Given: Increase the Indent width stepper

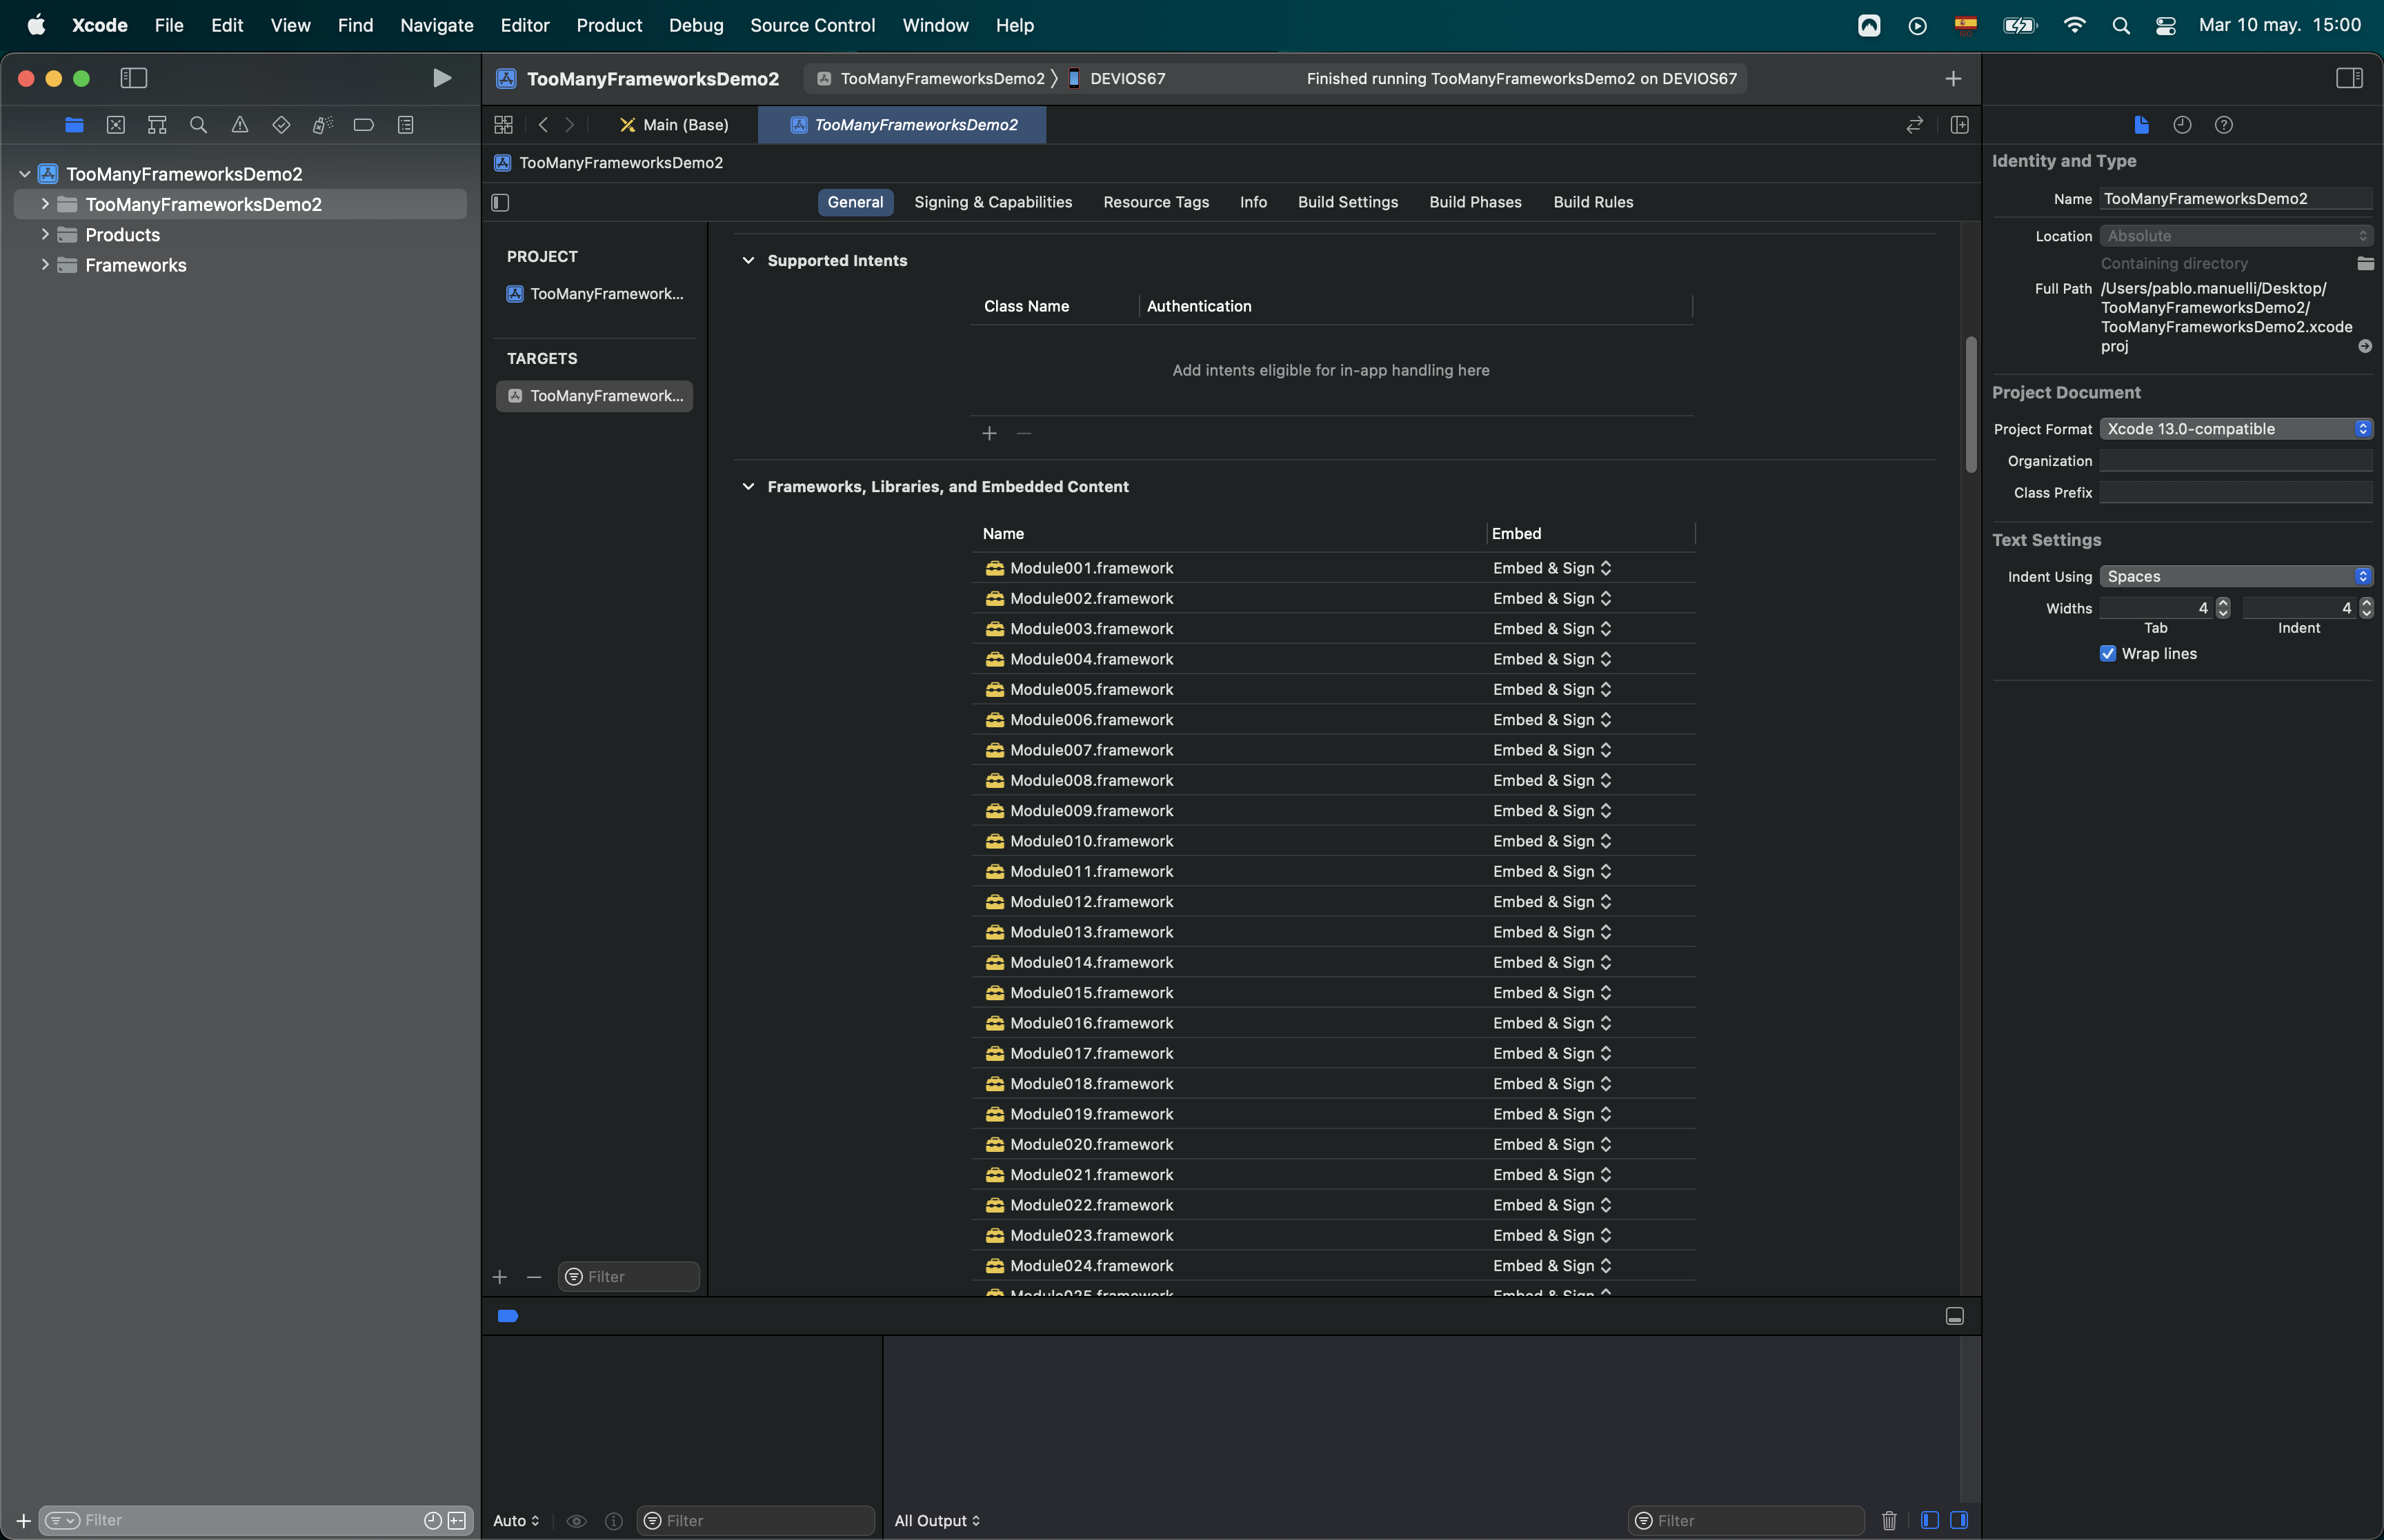Looking at the screenshot, I should coord(2366,603).
